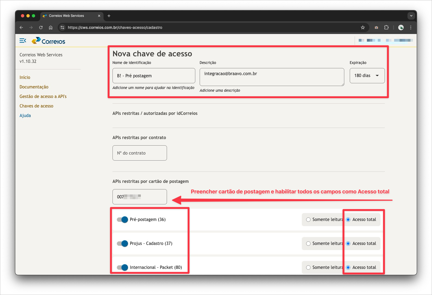Viewport: 432px width, 295px height.
Task: Click the cartão de postagem number field
Action: (140, 197)
